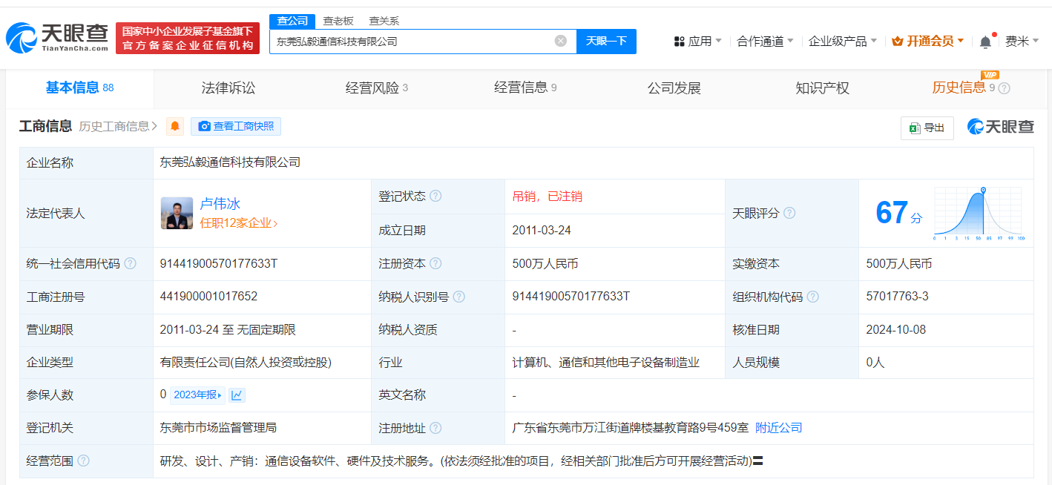The image size is (1052, 485).
Task: Open the 费米 user account dropdown
Action: (x=1022, y=42)
